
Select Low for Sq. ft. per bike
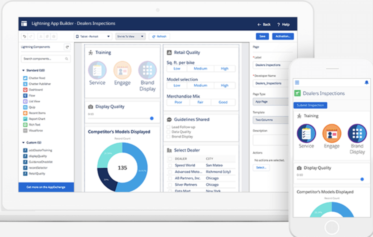177,69
